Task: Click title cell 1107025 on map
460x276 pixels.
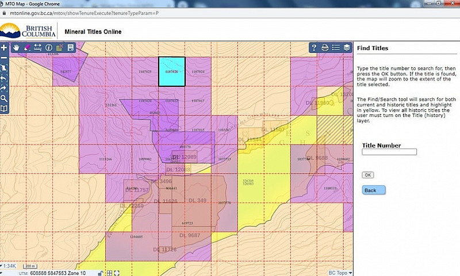Action: pyautogui.click(x=145, y=71)
